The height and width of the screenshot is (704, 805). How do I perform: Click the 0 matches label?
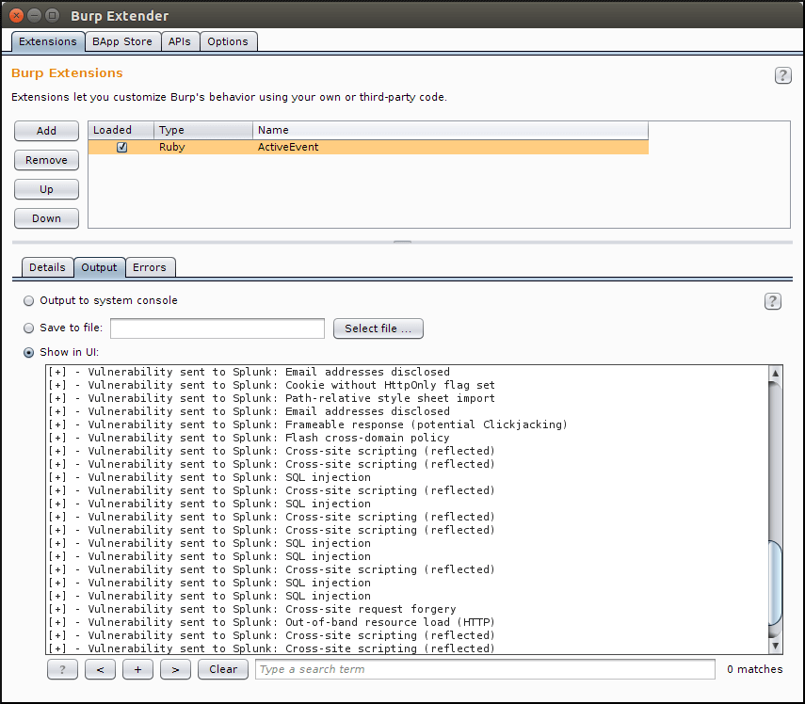pos(755,669)
